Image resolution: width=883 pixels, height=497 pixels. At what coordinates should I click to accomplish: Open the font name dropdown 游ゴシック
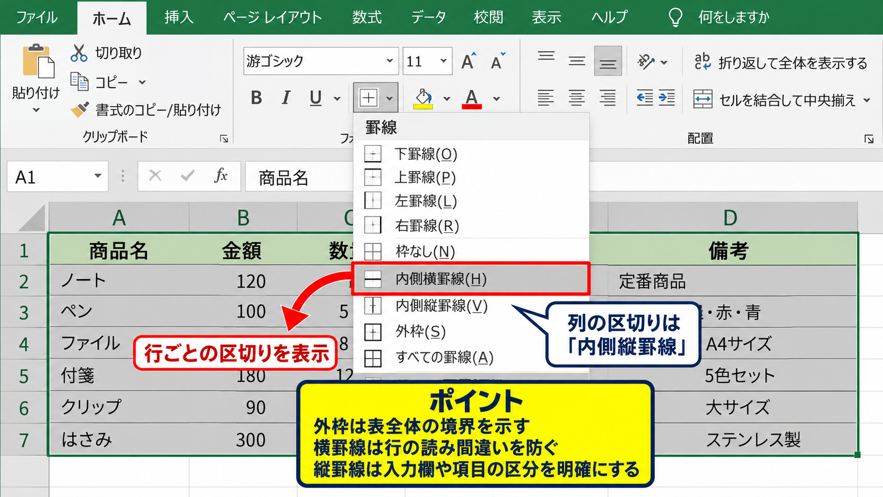(x=389, y=61)
